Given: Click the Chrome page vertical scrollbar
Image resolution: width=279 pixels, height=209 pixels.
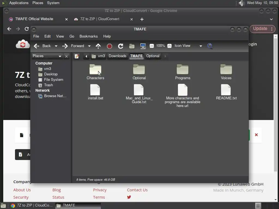Looking at the screenshot, I should (275, 105).
